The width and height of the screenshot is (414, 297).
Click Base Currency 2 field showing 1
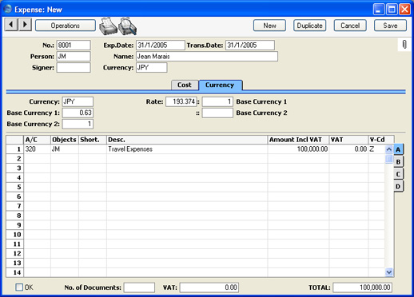(x=78, y=124)
